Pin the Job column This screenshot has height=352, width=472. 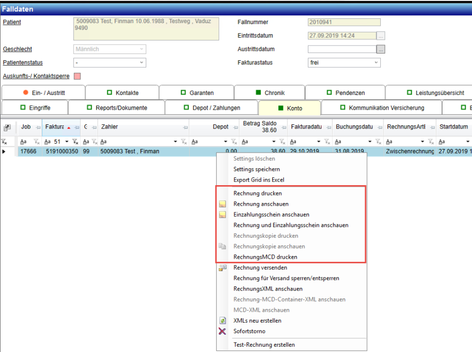[38, 127]
